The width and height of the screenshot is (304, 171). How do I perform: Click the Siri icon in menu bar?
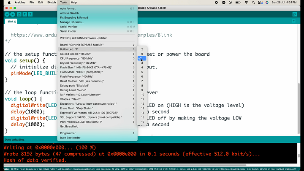coord(267,3)
